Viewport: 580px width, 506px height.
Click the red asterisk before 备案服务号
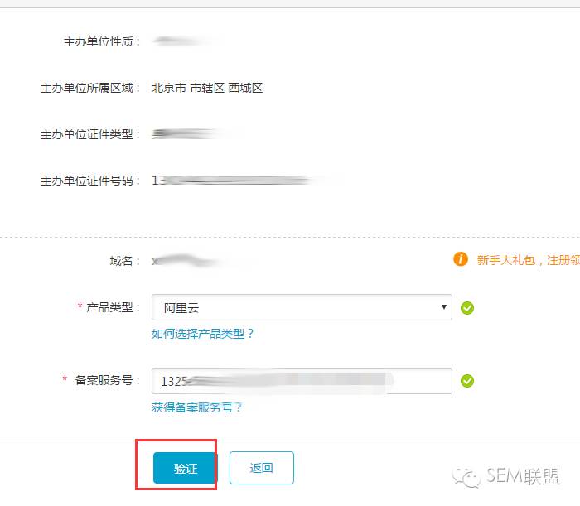pyautogui.click(x=65, y=378)
